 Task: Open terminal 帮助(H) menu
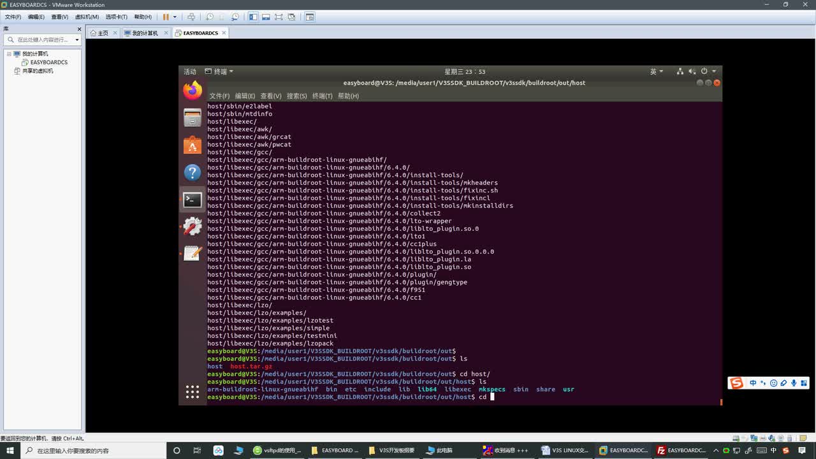tap(348, 96)
